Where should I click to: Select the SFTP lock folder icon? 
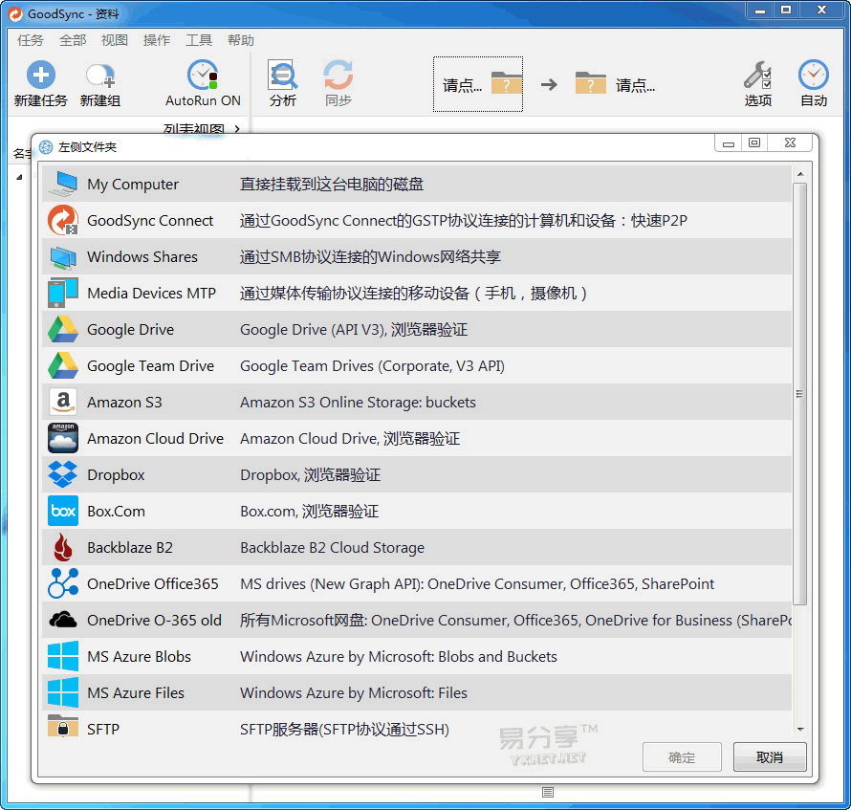[x=63, y=726]
